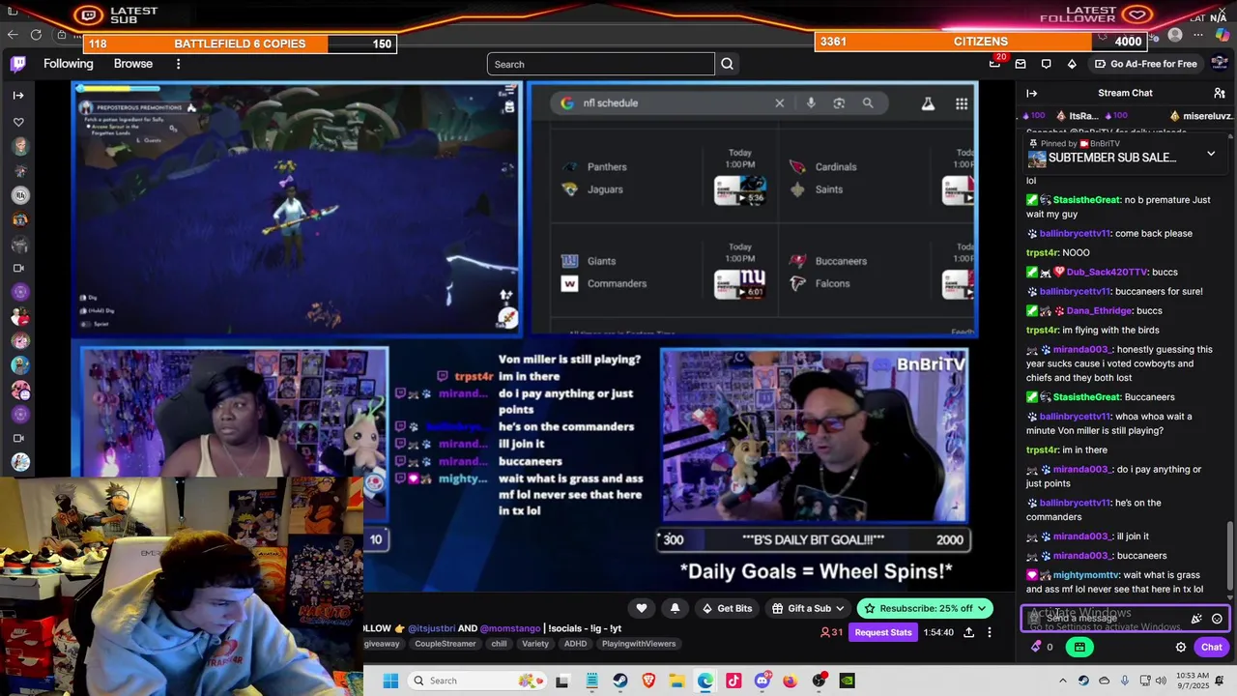1237x696 pixels.
Task: Click username StasistheGreat saying no b premature
Action: (1087, 200)
